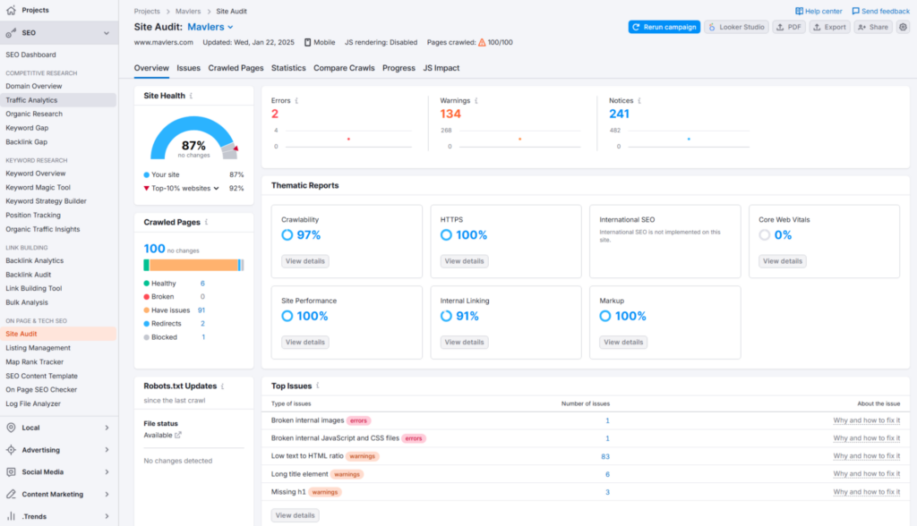Click the Core Web Vitals circle icon

point(765,235)
